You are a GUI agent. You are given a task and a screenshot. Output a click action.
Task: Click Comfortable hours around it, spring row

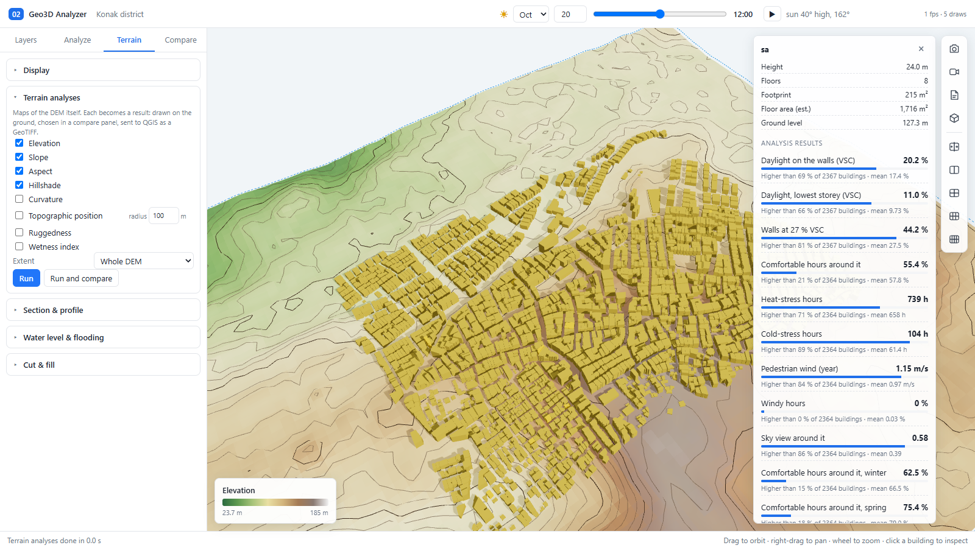(x=845, y=513)
